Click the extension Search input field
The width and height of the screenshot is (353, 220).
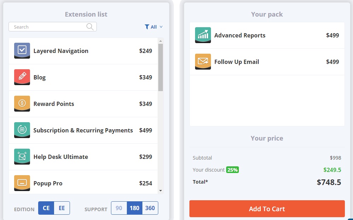pos(48,27)
